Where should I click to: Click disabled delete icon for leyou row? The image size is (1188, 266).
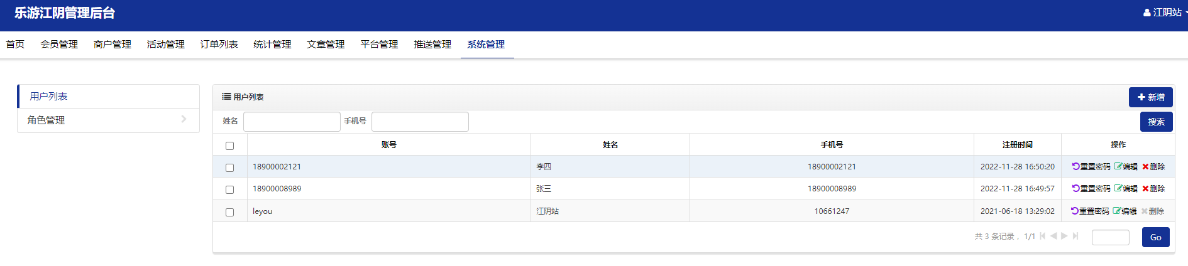coord(1145,211)
